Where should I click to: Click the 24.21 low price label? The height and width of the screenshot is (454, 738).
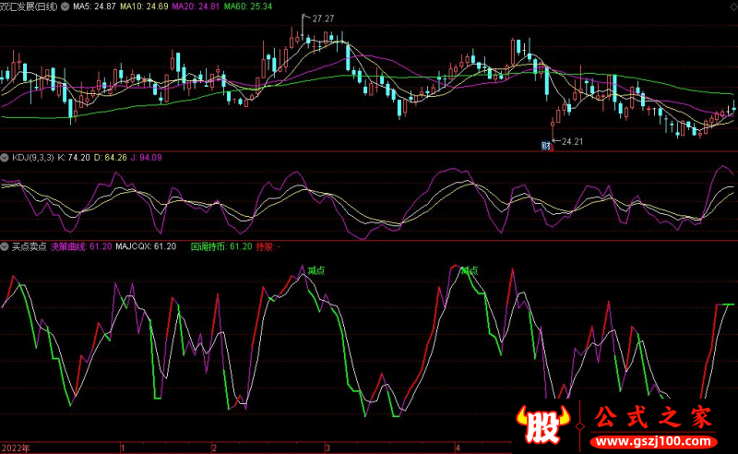572,141
